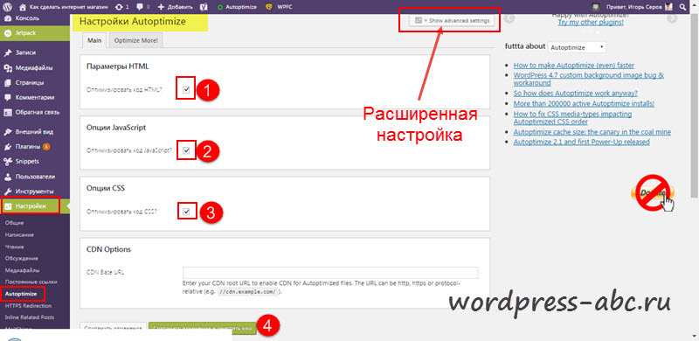This screenshot has width=699, height=341.
Task: Click the home icon beside site name
Action: 23,7
